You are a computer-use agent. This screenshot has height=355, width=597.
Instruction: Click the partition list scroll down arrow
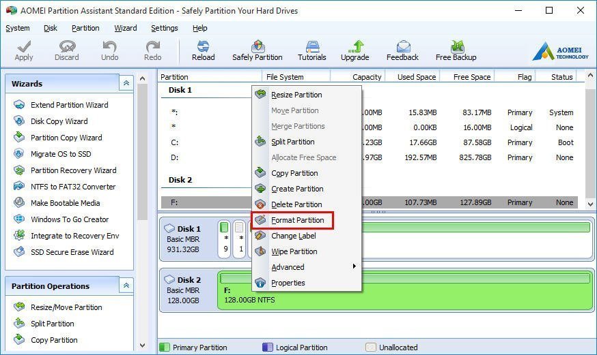[x=590, y=204]
